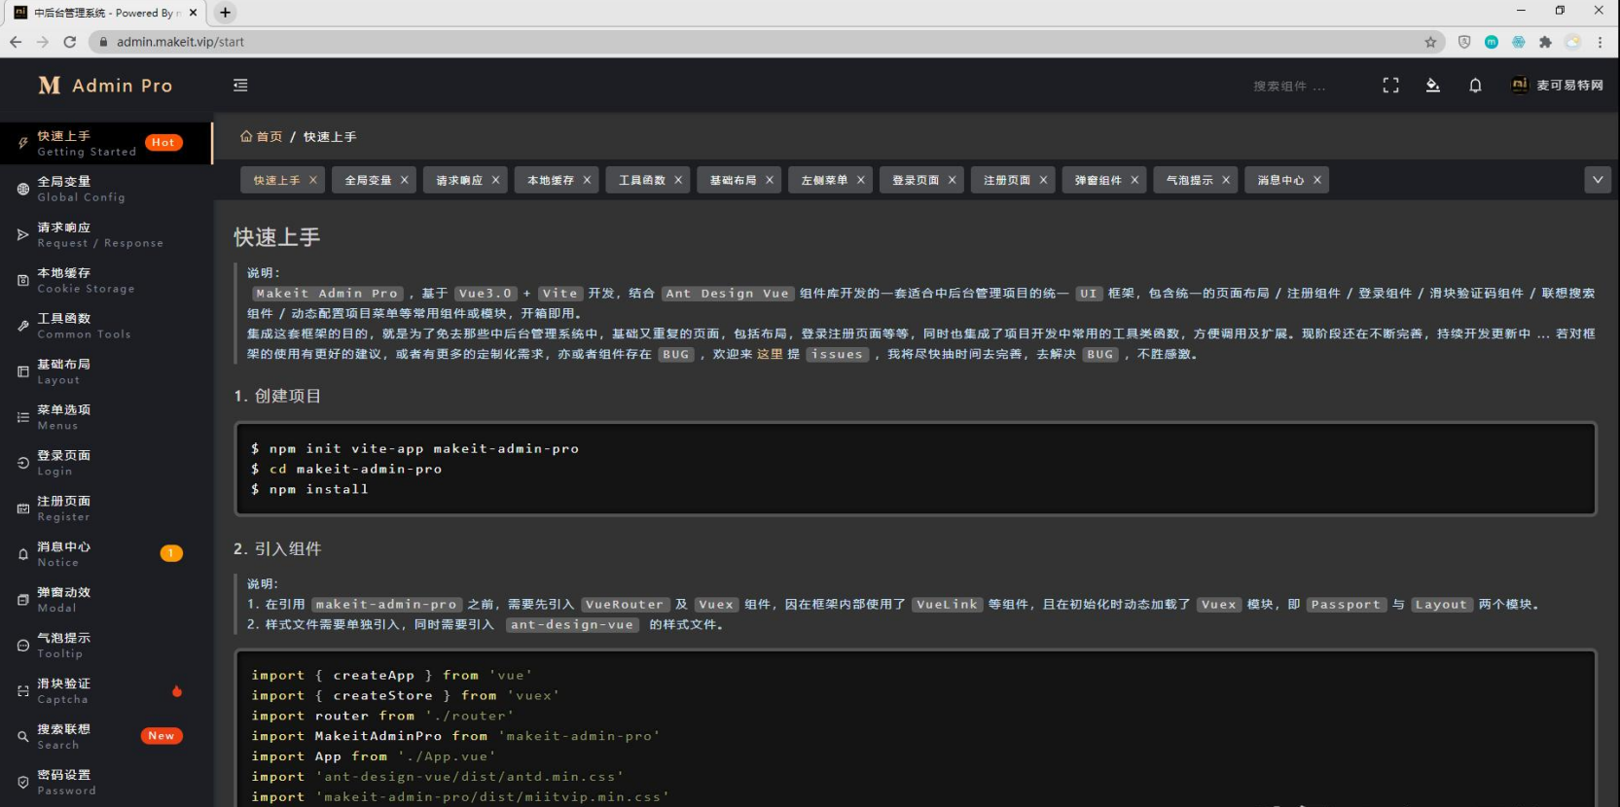Click the fire icon beside 滑块验证
Screen dimensions: 1620x807
click(x=177, y=691)
